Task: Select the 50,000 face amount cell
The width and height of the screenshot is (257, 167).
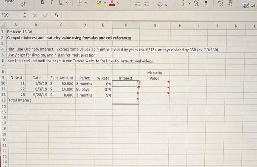Action: coord(62,84)
